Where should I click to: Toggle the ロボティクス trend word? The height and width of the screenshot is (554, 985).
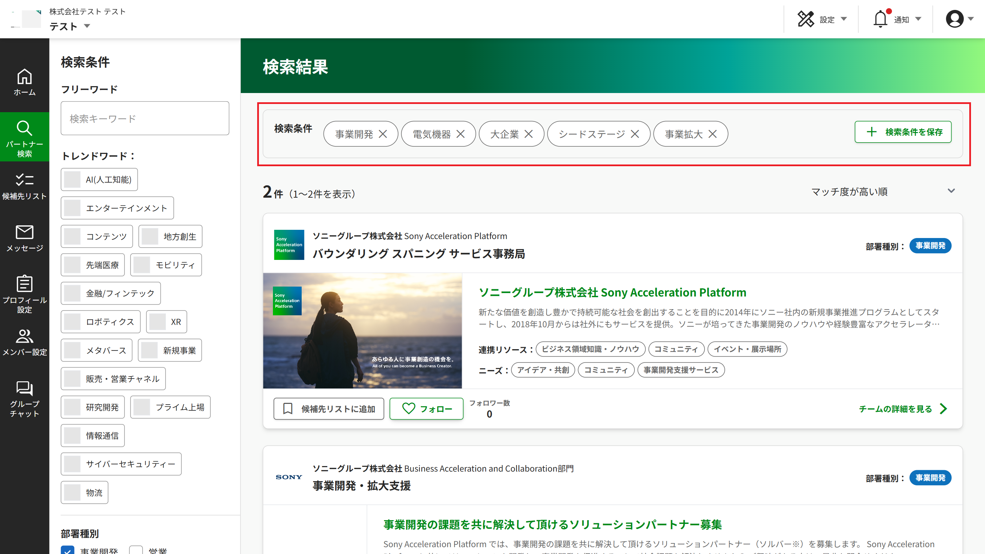coord(101,322)
